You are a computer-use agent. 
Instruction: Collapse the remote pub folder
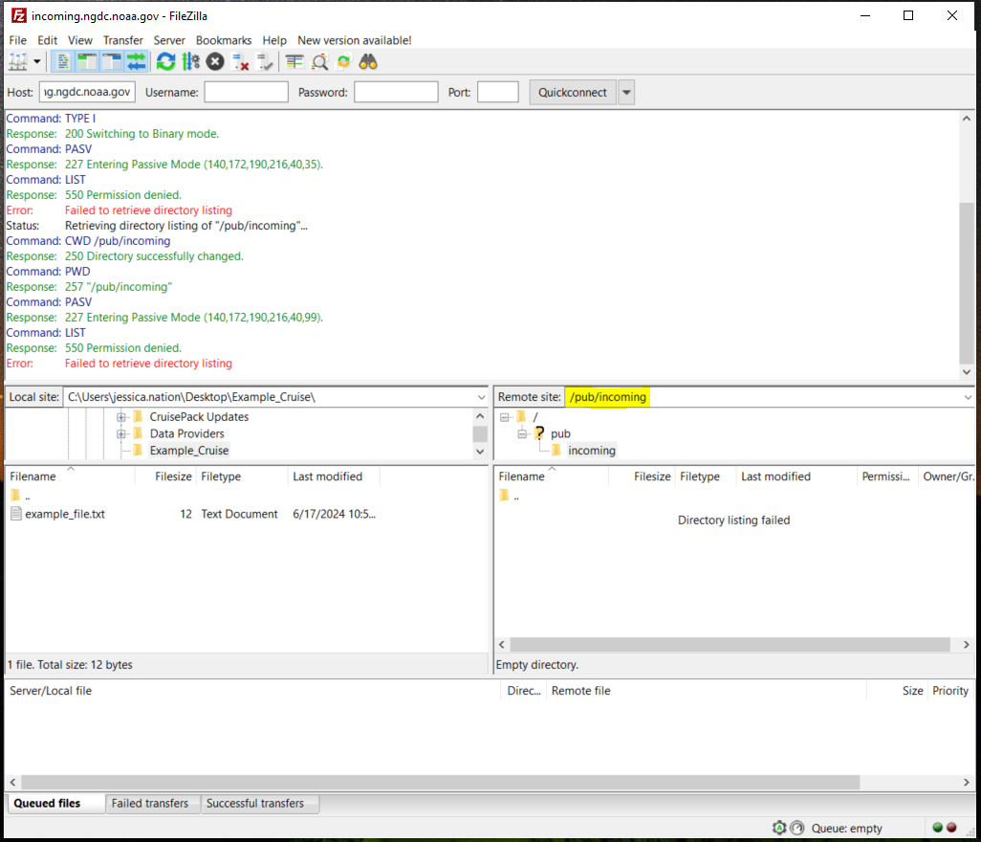[x=522, y=433]
